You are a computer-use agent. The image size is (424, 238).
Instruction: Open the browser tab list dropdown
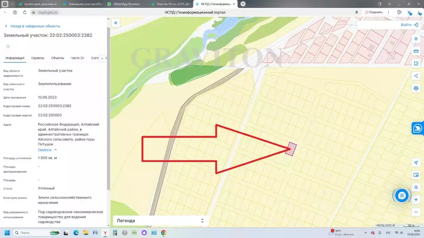pos(12,4)
